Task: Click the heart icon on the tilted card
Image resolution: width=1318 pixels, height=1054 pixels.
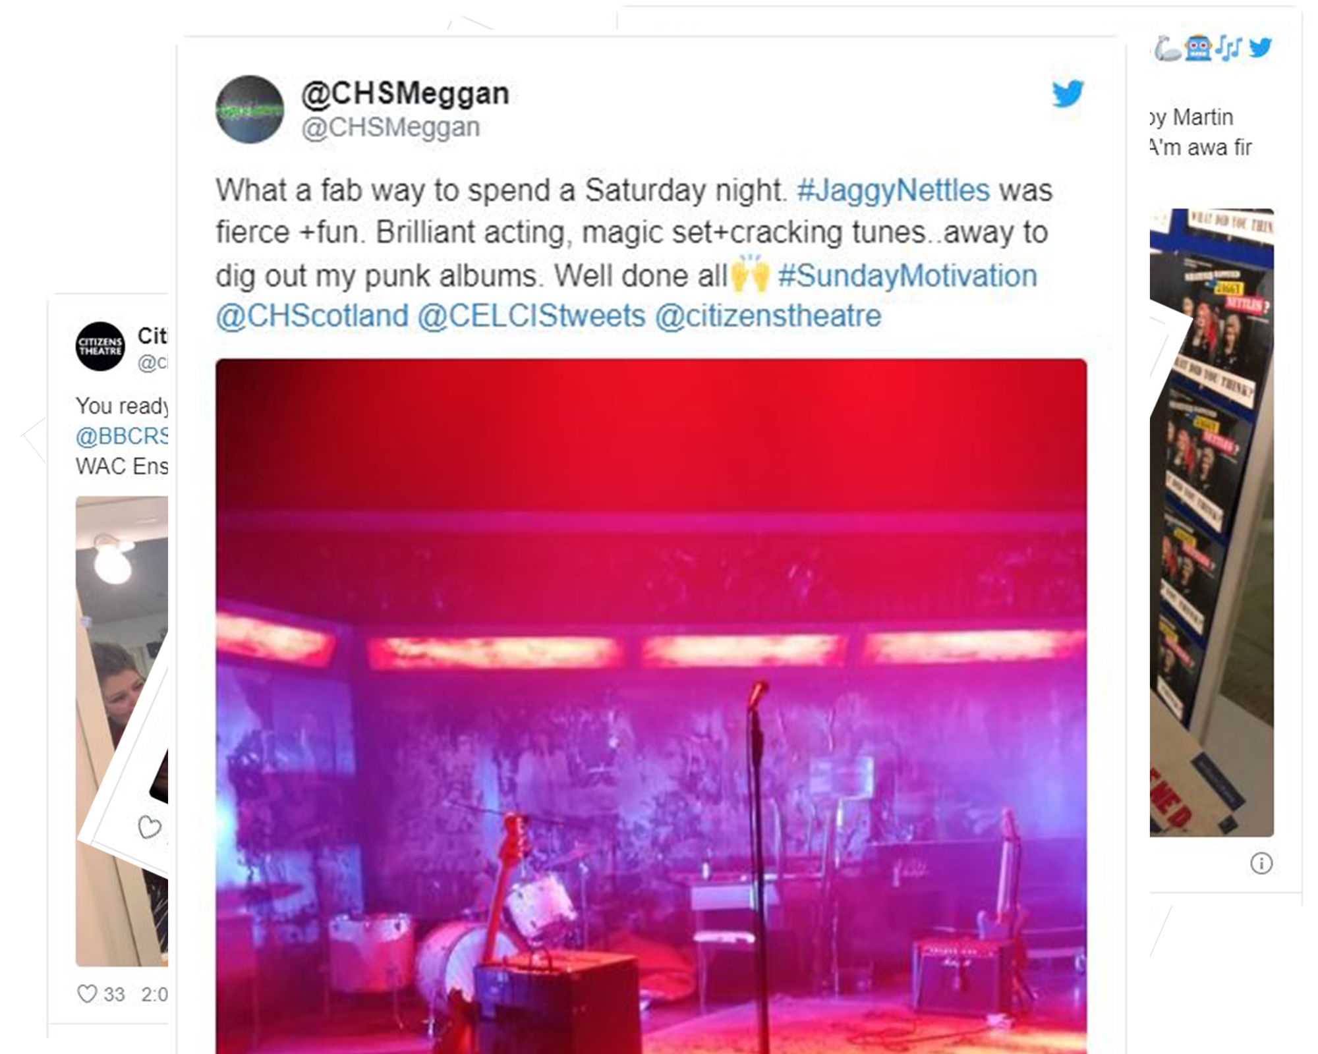Action: [150, 827]
